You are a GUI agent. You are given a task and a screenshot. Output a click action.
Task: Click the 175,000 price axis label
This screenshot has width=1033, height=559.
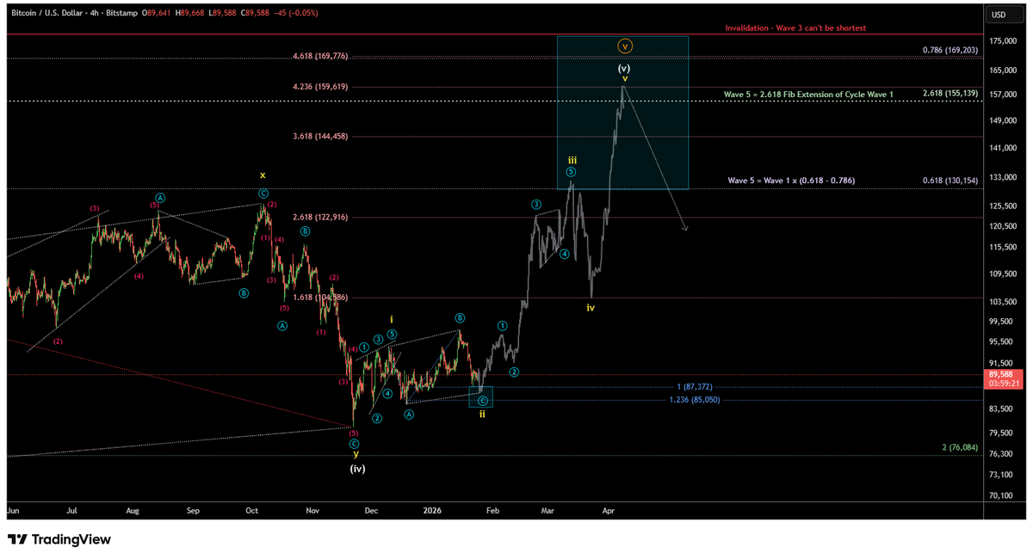(x=1004, y=41)
